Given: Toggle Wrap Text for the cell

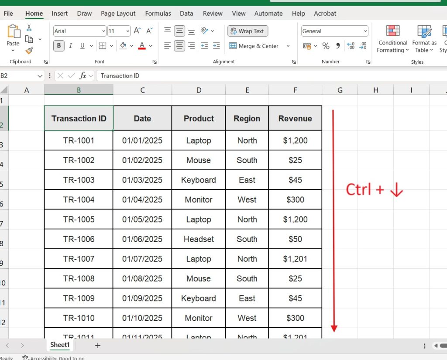Looking at the screenshot, I should pyautogui.click(x=248, y=31).
